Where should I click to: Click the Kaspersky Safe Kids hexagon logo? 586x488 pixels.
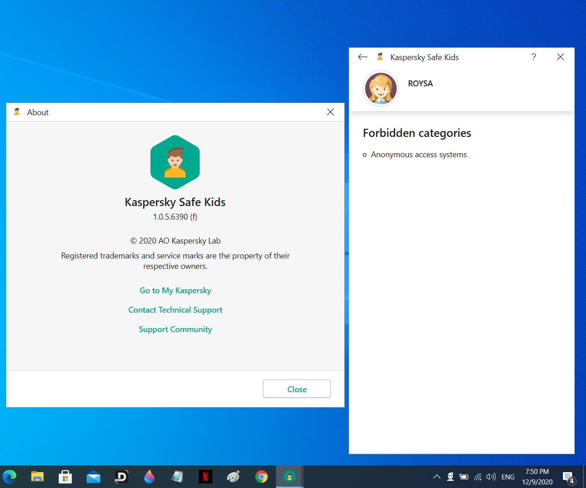175,162
